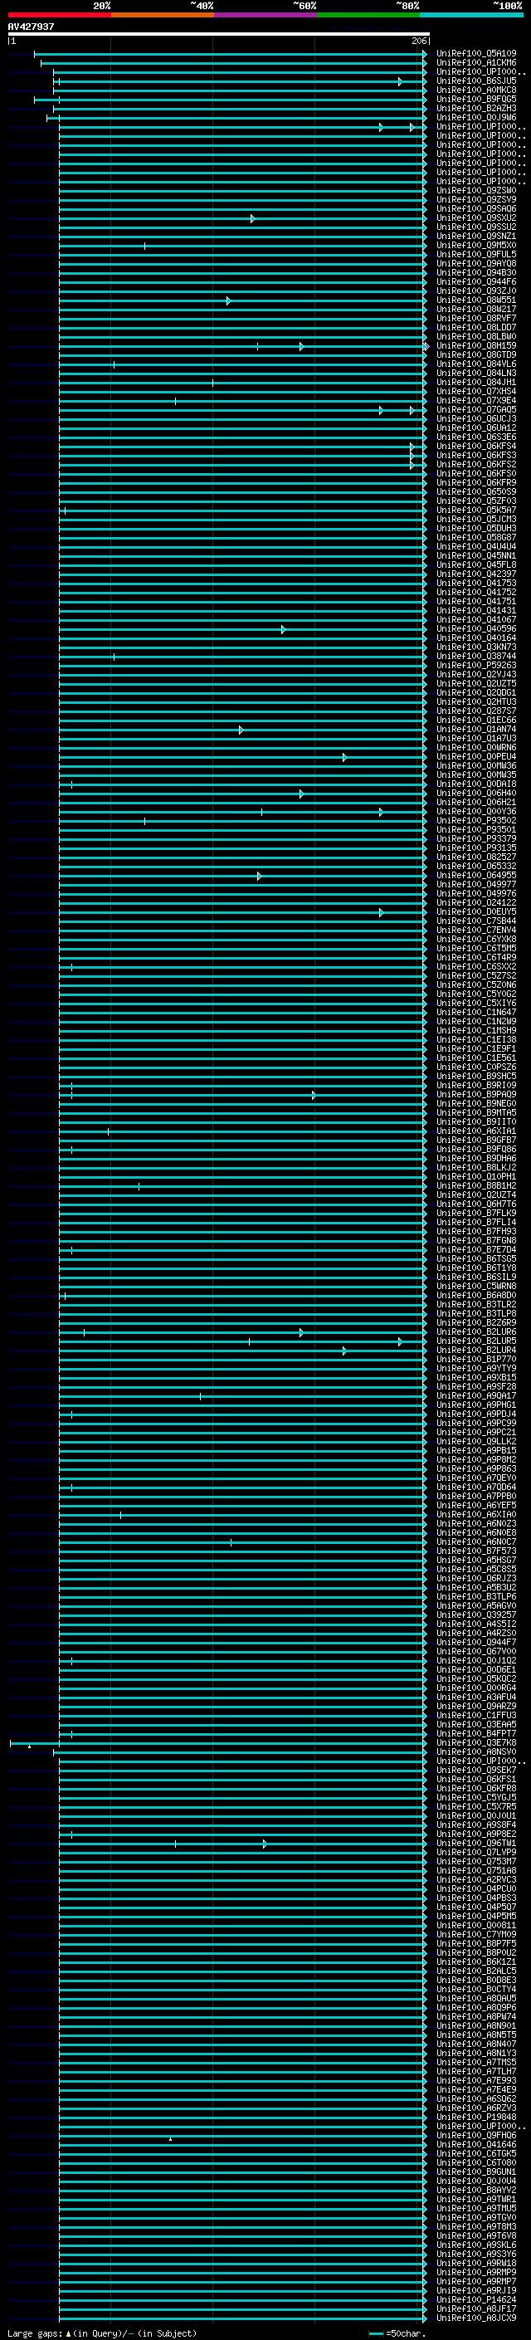Select hit UniRef100_Q7LVP9
This screenshot has width=531, height=2340.
point(475,1852)
